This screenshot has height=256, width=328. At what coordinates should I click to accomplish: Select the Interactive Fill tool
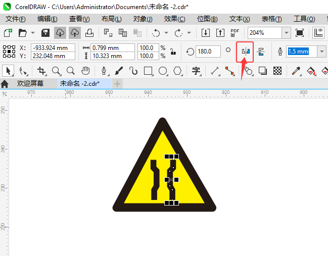tap(311, 71)
